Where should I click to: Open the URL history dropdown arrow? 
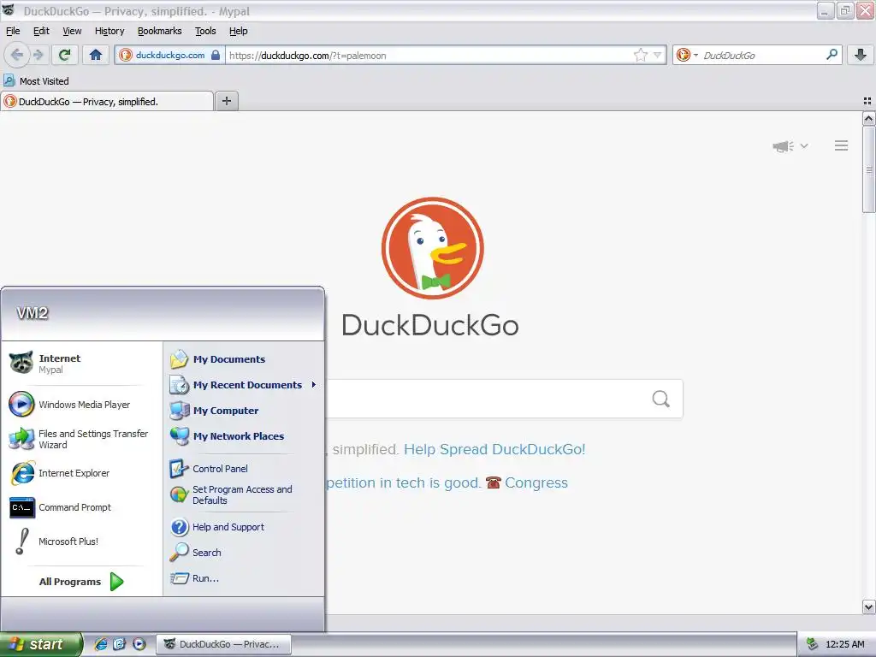click(658, 55)
